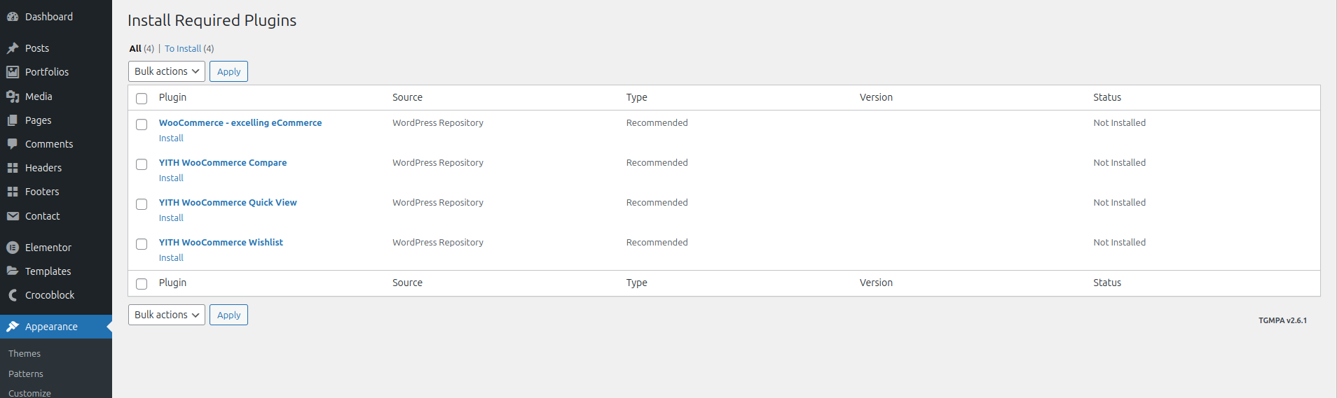Open Themes submenu under Appearance
Screen dimensions: 1337x398
coord(25,354)
